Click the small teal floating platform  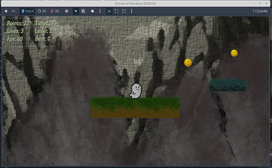coord(228,85)
